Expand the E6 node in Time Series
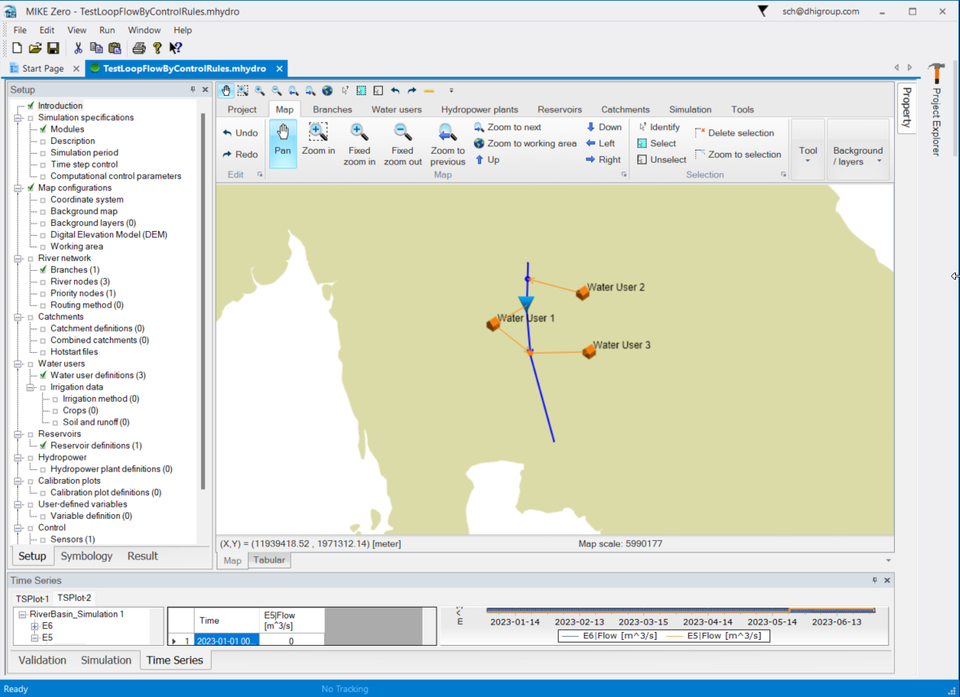This screenshot has width=960, height=697. (x=35, y=626)
